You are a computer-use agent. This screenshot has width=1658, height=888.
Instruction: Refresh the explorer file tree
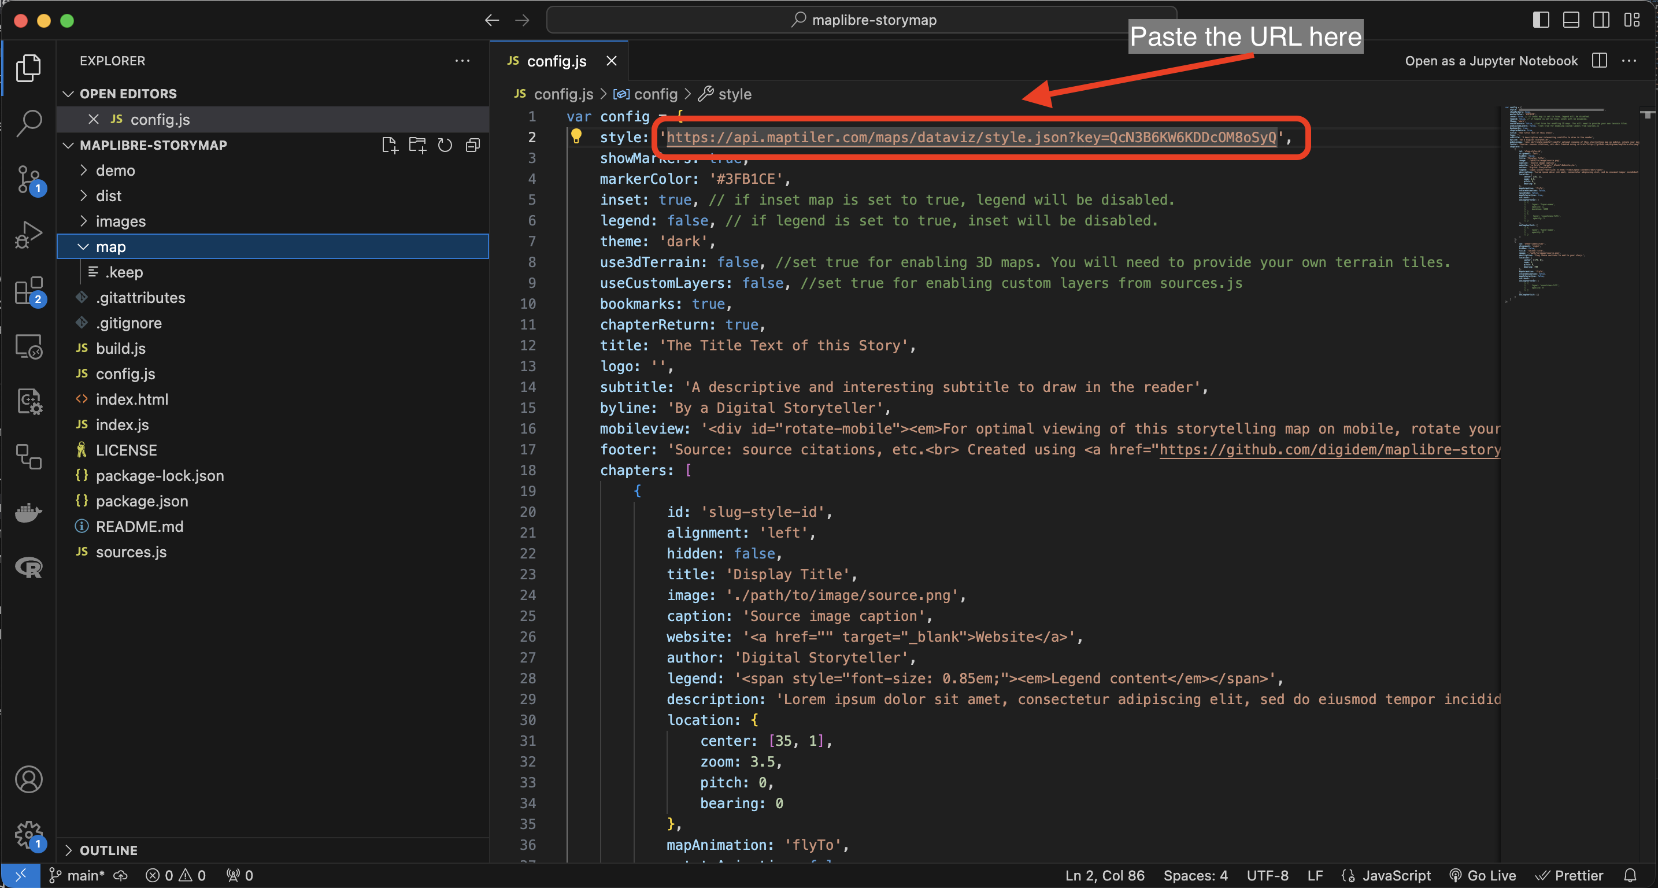(x=445, y=145)
